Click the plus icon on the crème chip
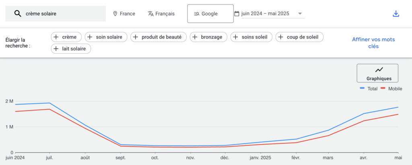This screenshot has height=165, width=412. coord(56,37)
